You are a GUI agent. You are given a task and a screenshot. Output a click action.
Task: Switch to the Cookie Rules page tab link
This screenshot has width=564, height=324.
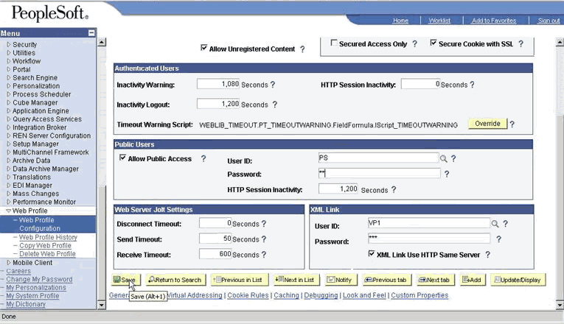click(248, 295)
